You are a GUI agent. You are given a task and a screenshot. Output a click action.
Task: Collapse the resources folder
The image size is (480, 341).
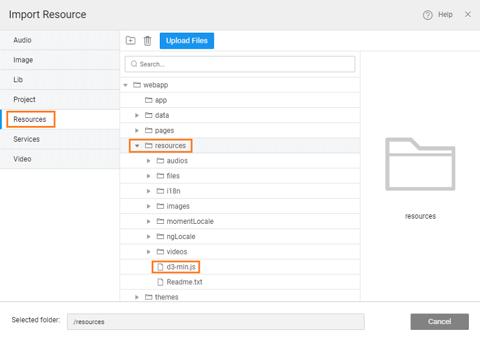(137, 146)
